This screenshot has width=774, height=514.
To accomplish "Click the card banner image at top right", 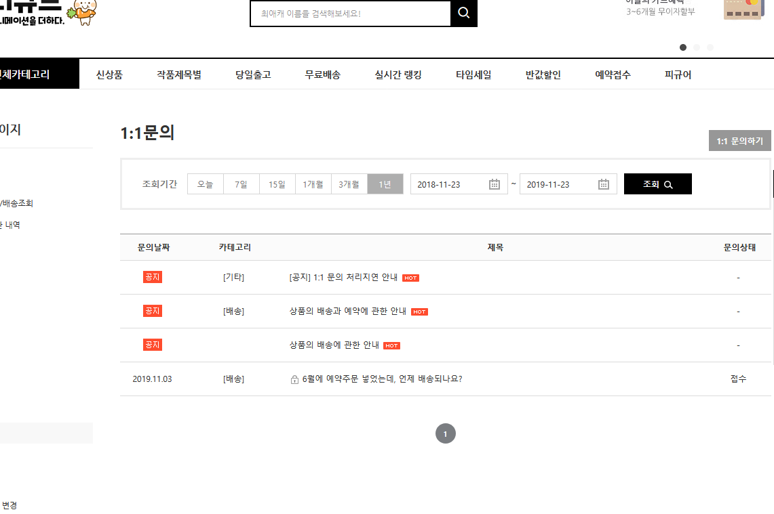I will [742, 10].
